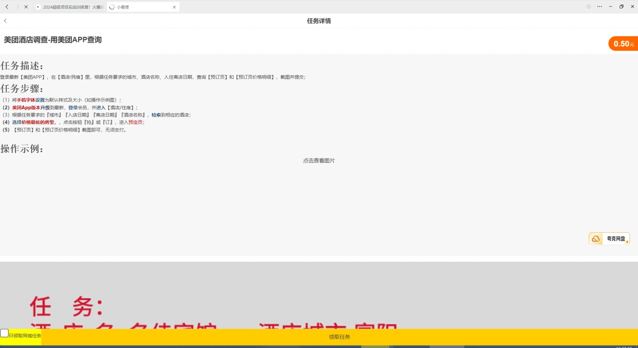
Task: Go back with browser back arrow
Action: pos(7,7)
